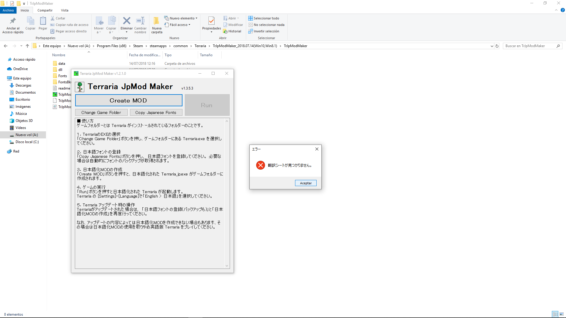Viewport: 566px width, 318px height.
Task: Switch to the Compartir ribbon tab
Action: [45, 10]
